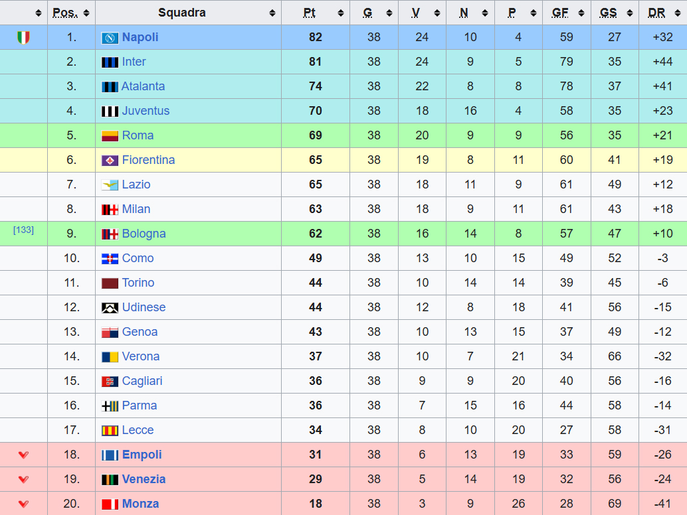The height and width of the screenshot is (515, 687).
Task: Click the Lazio eagle flag icon
Action: (x=110, y=185)
